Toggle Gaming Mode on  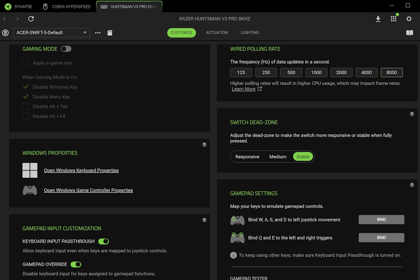[x=66, y=49]
